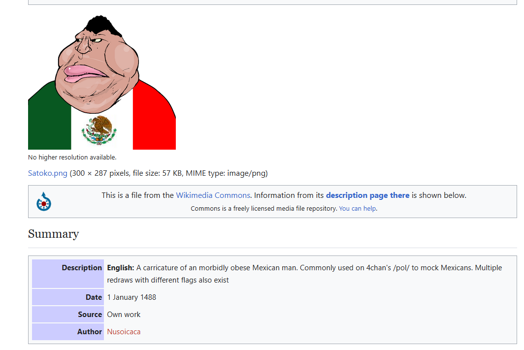Viewport: 524px width, 350px height.
Task: Select the 'Summary' section heading
Action: (54, 234)
